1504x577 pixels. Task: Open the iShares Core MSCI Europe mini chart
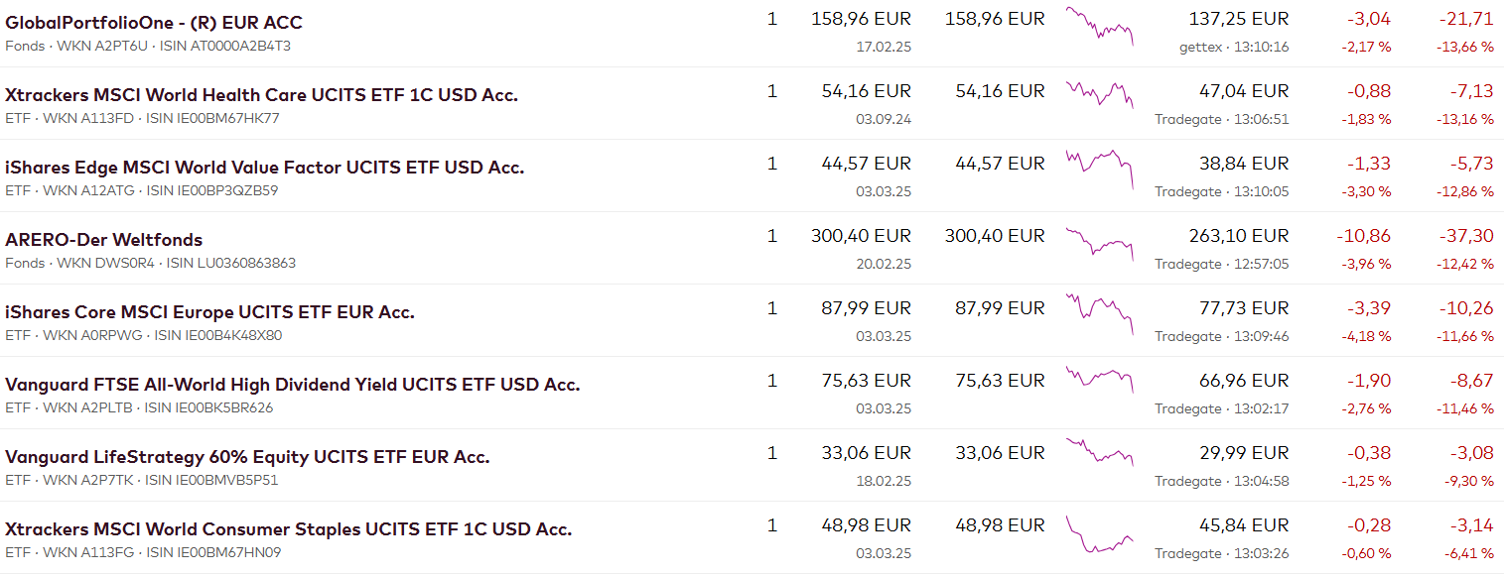click(x=1099, y=311)
